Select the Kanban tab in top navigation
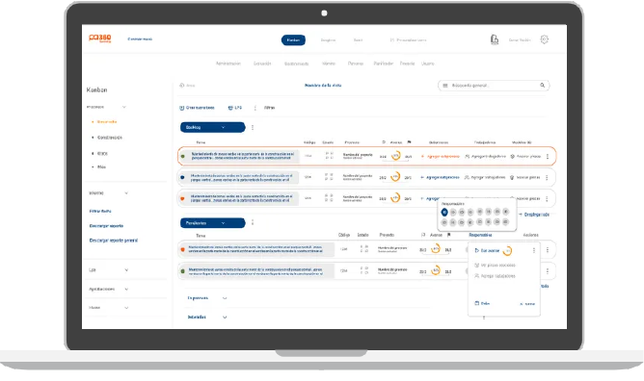This screenshot has height=381, width=644. (x=293, y=39)
